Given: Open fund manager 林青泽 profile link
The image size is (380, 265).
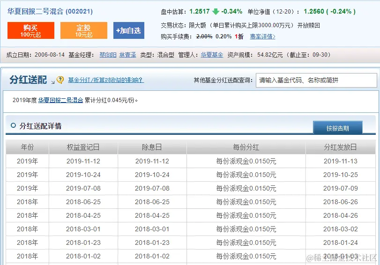Looking at the screenshot, I should [127, 55].
